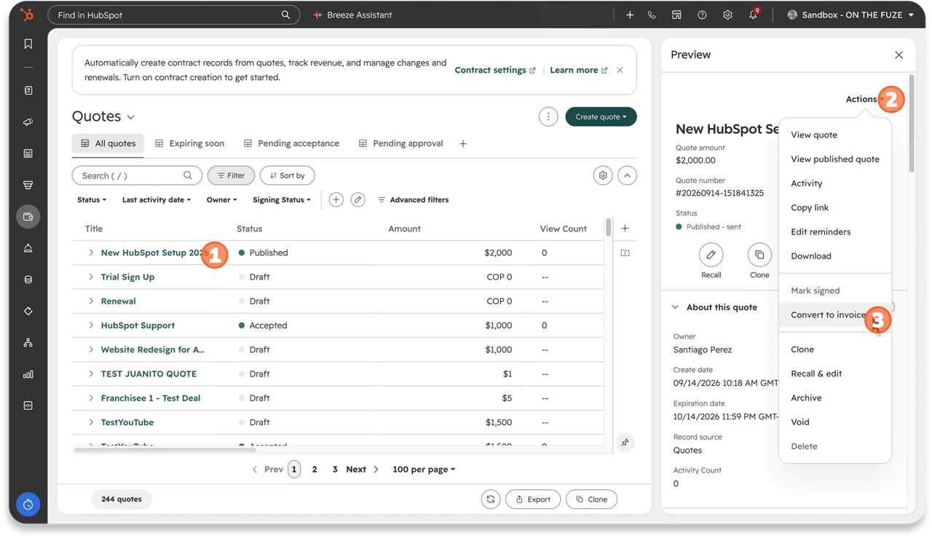932x538 pixels.
Task: Click the add column plus icon in table header
Action: [x=625, y=229]
